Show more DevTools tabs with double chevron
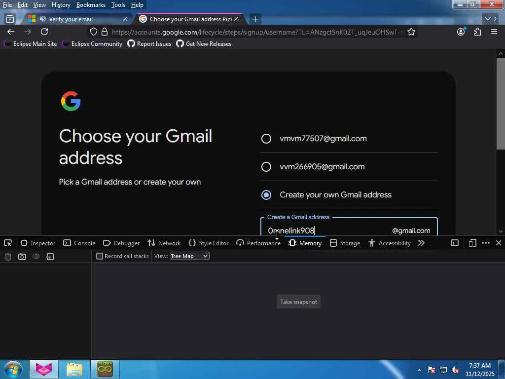 421,243
